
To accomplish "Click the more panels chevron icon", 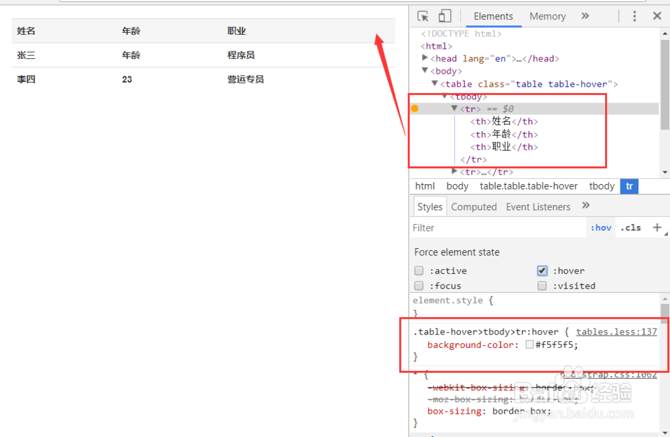I will coord(585,15).
